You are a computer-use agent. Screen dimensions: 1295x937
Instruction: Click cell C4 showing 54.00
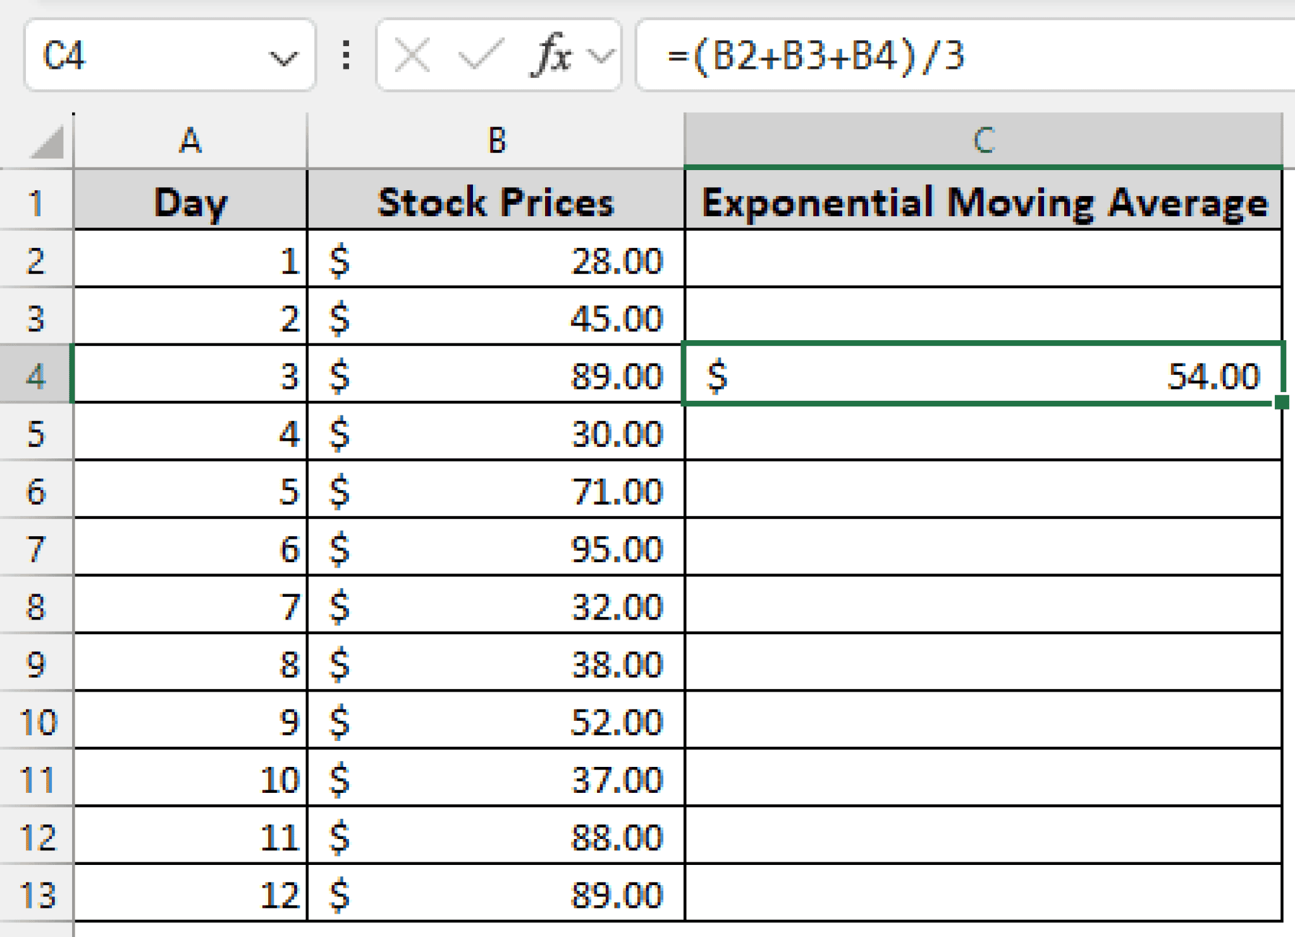click(x=983, y=374)
